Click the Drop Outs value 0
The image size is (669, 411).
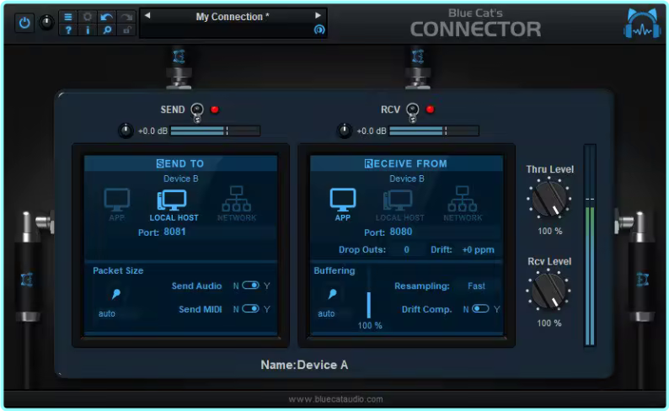pos(407,250)
